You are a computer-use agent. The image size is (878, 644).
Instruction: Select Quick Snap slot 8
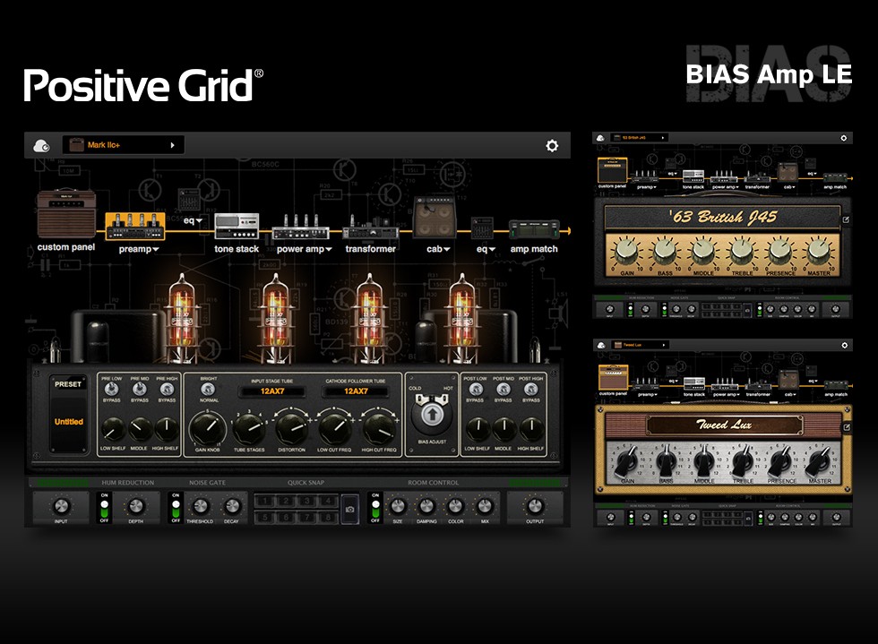tap(328, 516)
